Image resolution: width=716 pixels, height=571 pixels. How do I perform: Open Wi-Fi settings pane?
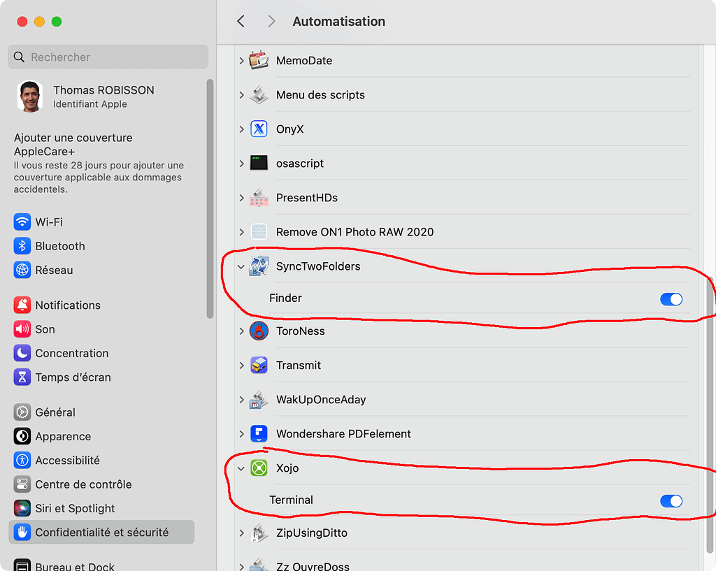tap(101, 222)
